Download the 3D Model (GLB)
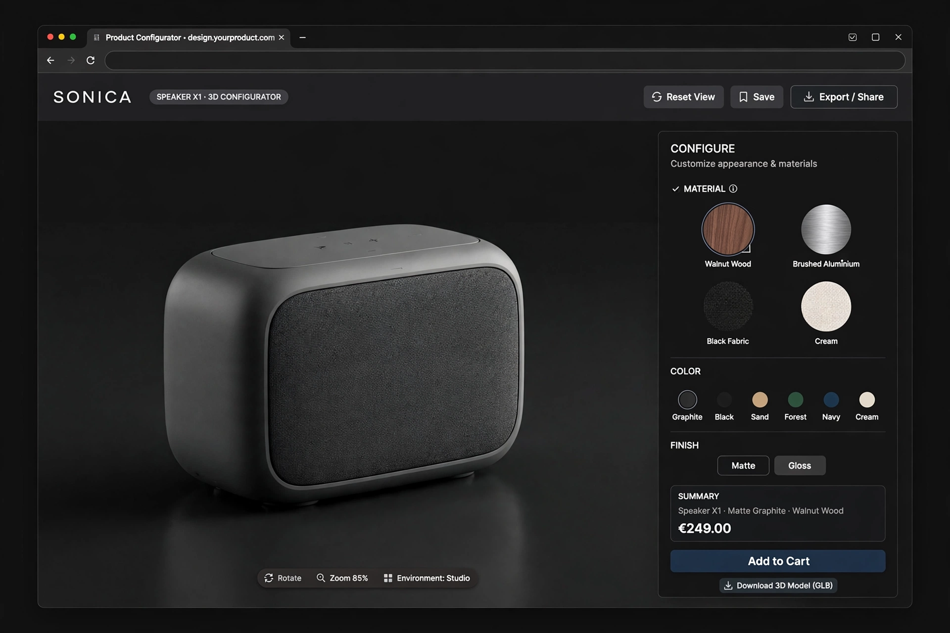The width and height of the screenshot is (950, 633). tap(778, 586)
